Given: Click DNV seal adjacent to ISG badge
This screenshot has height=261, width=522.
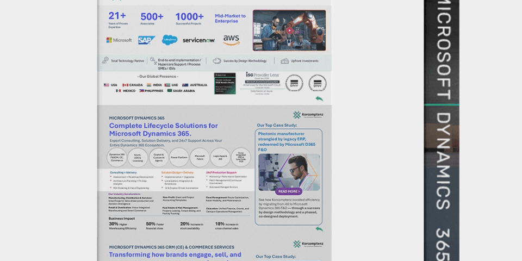Looking at the screenshot, I should click(294, 83).
